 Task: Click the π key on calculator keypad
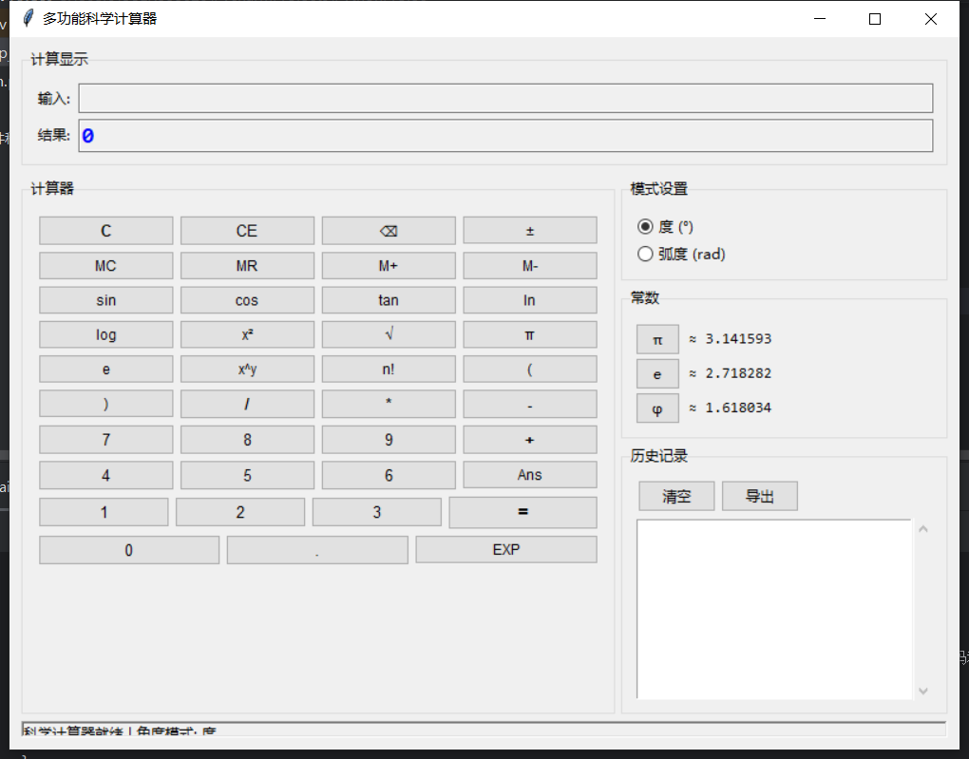(x=529, y=334)
